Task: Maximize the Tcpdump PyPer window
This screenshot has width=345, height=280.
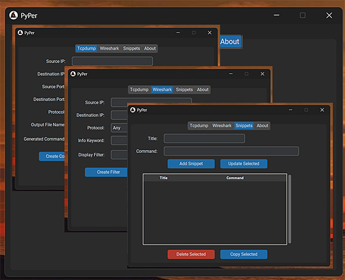Action: (194, 33)
